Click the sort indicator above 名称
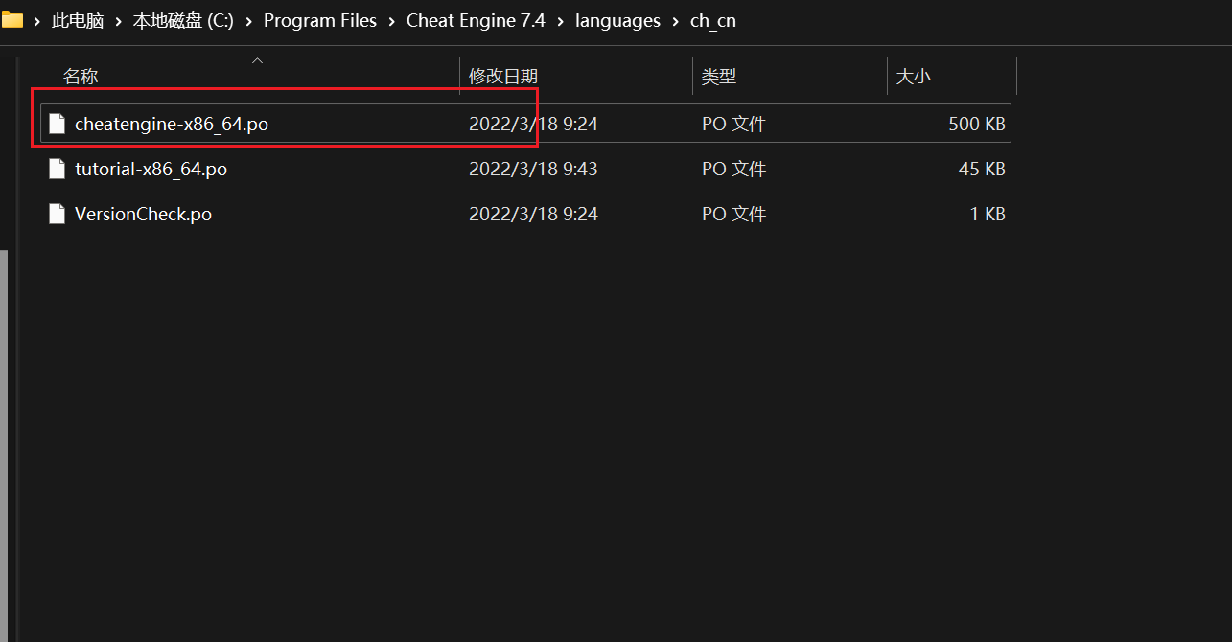 pyautogui.click(x=257, y=59)
